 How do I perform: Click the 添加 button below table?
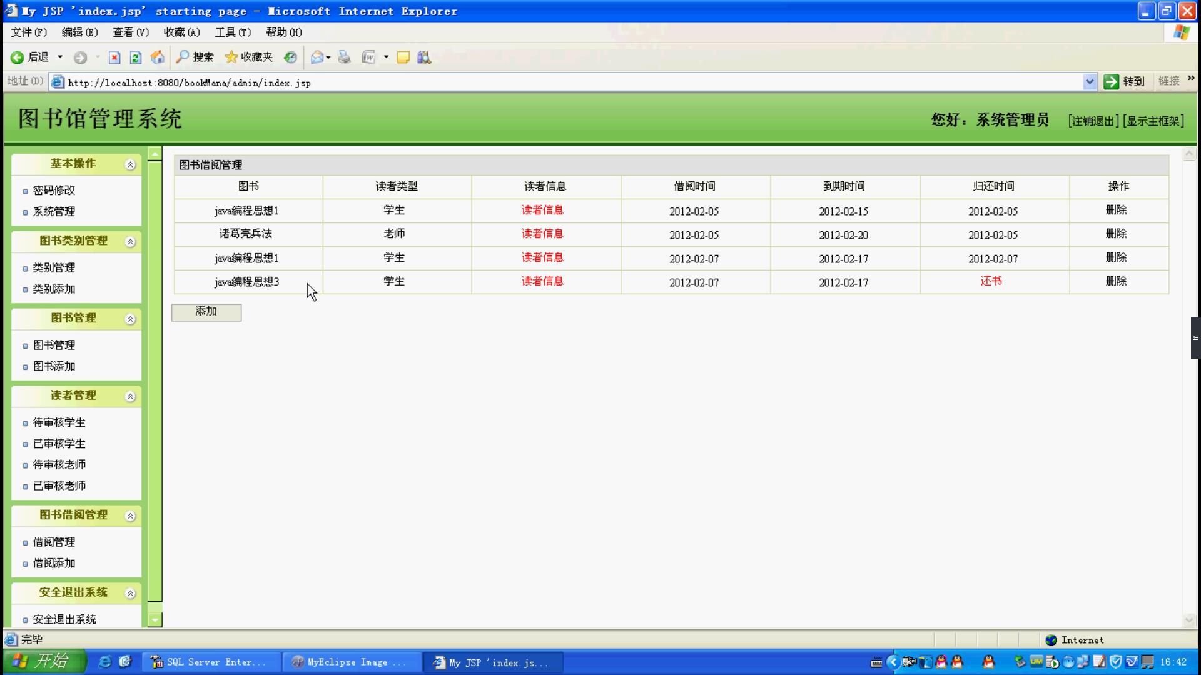[x=206, y=312]
